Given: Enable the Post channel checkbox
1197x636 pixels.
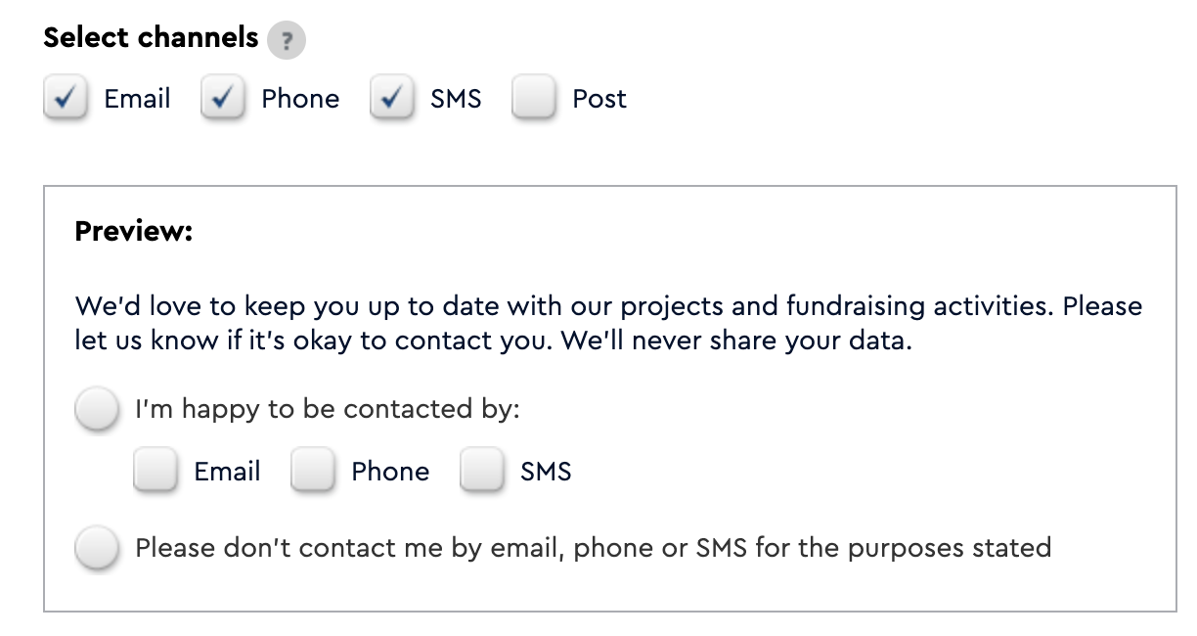Looking at the screenshot, I should point(534,99).
